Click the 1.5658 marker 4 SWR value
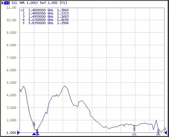 63,20
